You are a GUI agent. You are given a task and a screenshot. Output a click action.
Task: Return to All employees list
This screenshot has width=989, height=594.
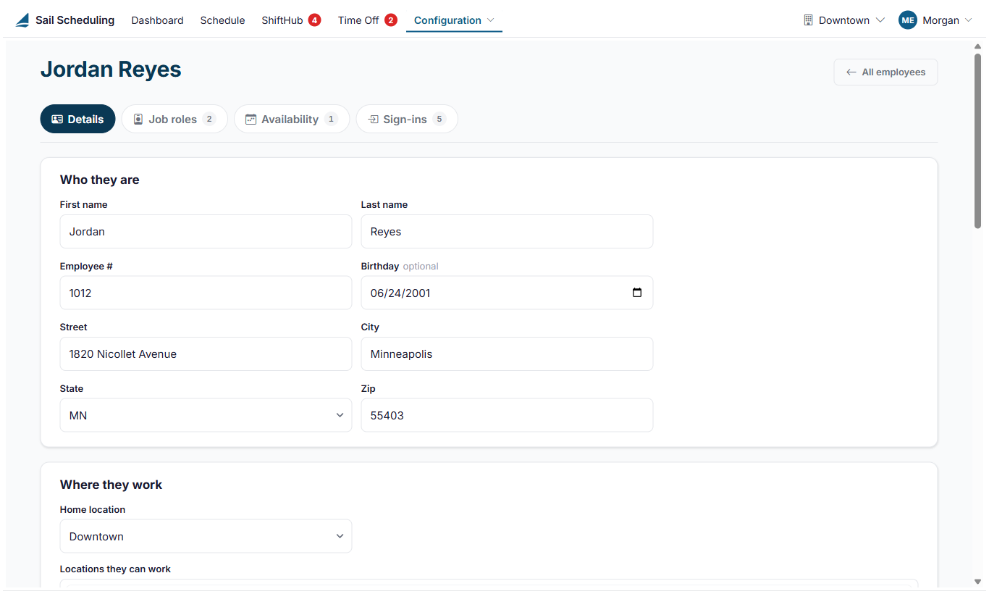885,72
